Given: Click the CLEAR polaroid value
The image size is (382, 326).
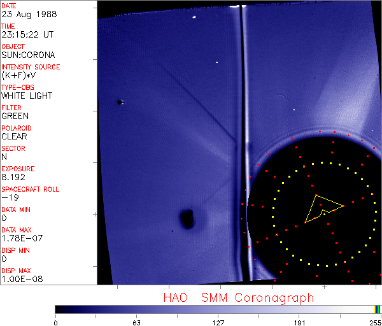Looking at the screenshot, I should [x=14, y=136].
